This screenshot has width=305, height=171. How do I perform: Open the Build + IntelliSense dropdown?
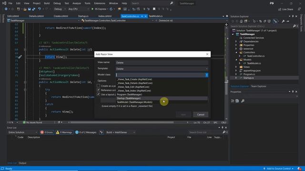[x=121, y=132]
